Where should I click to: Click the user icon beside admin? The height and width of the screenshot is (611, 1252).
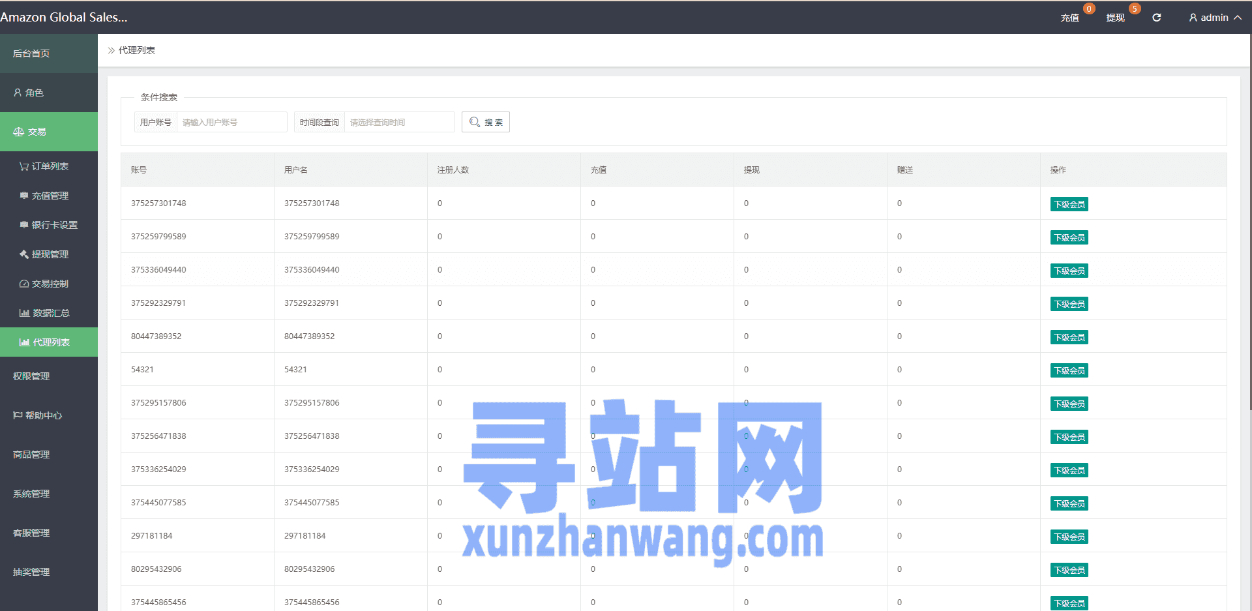pyautogui.click(x=1193, y=18)
